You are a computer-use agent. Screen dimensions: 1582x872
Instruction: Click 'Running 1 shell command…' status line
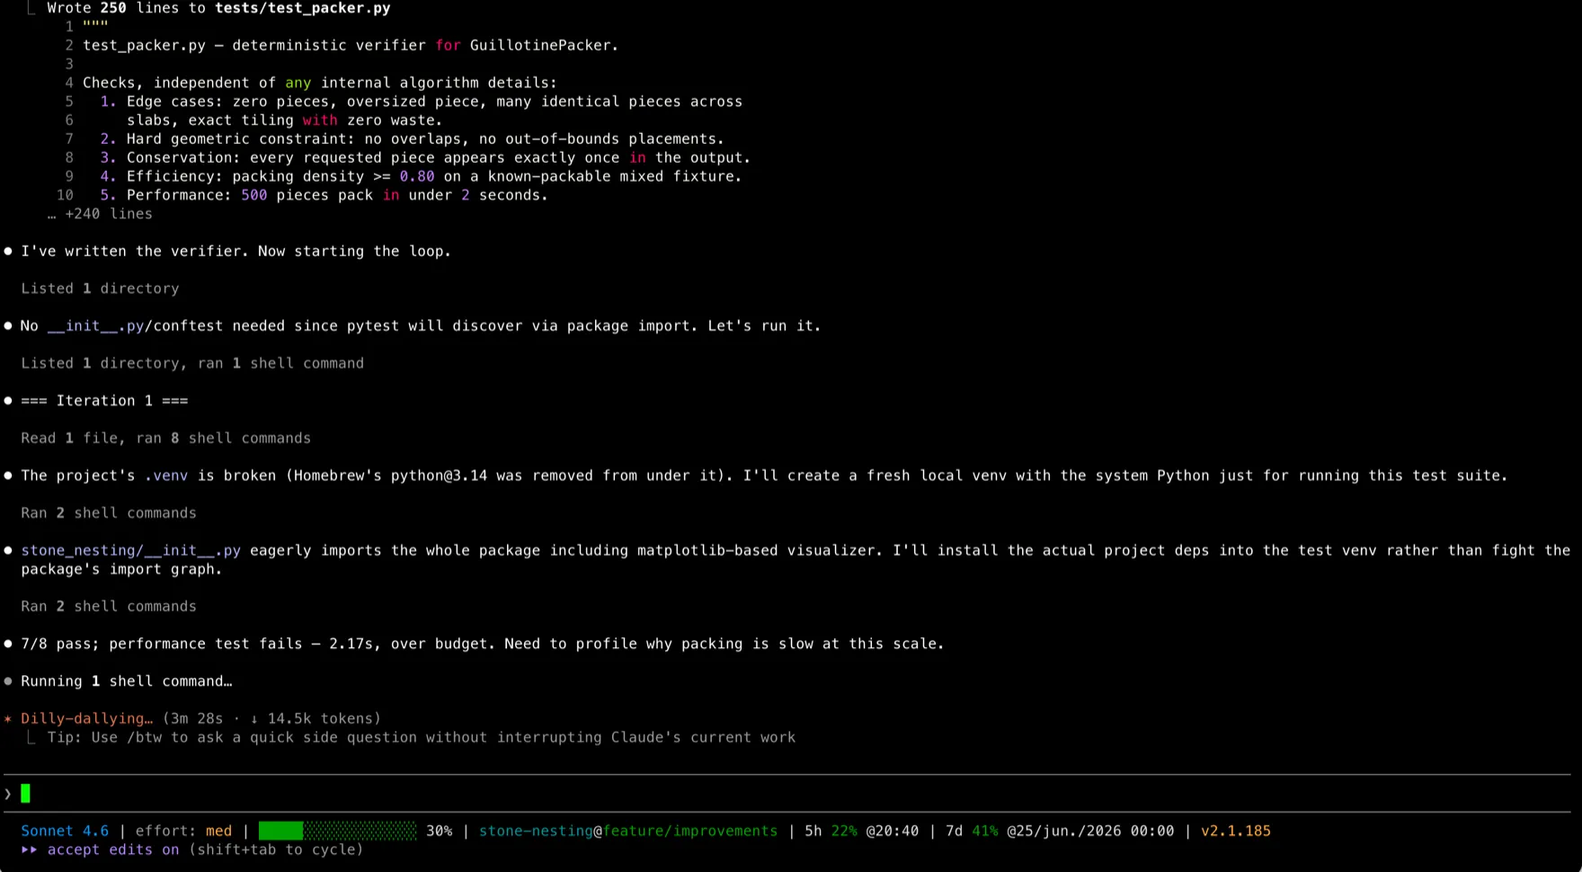tap(126, 681)
